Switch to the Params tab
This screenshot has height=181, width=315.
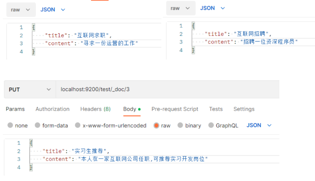(x=15, y=109)
